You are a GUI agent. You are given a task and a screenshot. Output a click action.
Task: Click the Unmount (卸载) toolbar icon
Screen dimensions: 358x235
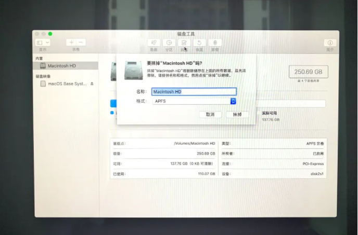pos(214,43)
